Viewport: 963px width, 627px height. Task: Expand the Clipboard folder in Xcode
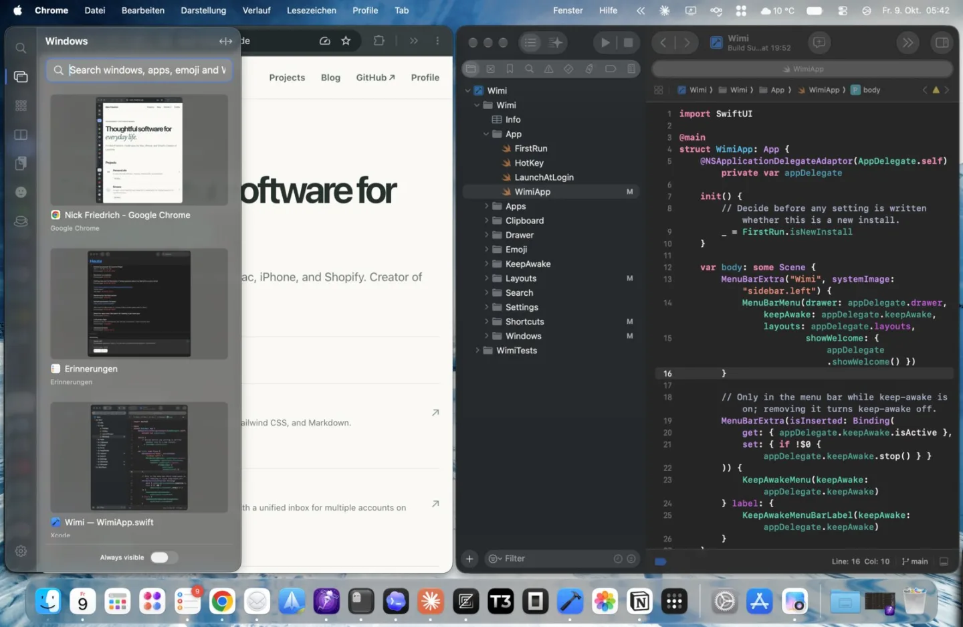(x=486, y=221)
